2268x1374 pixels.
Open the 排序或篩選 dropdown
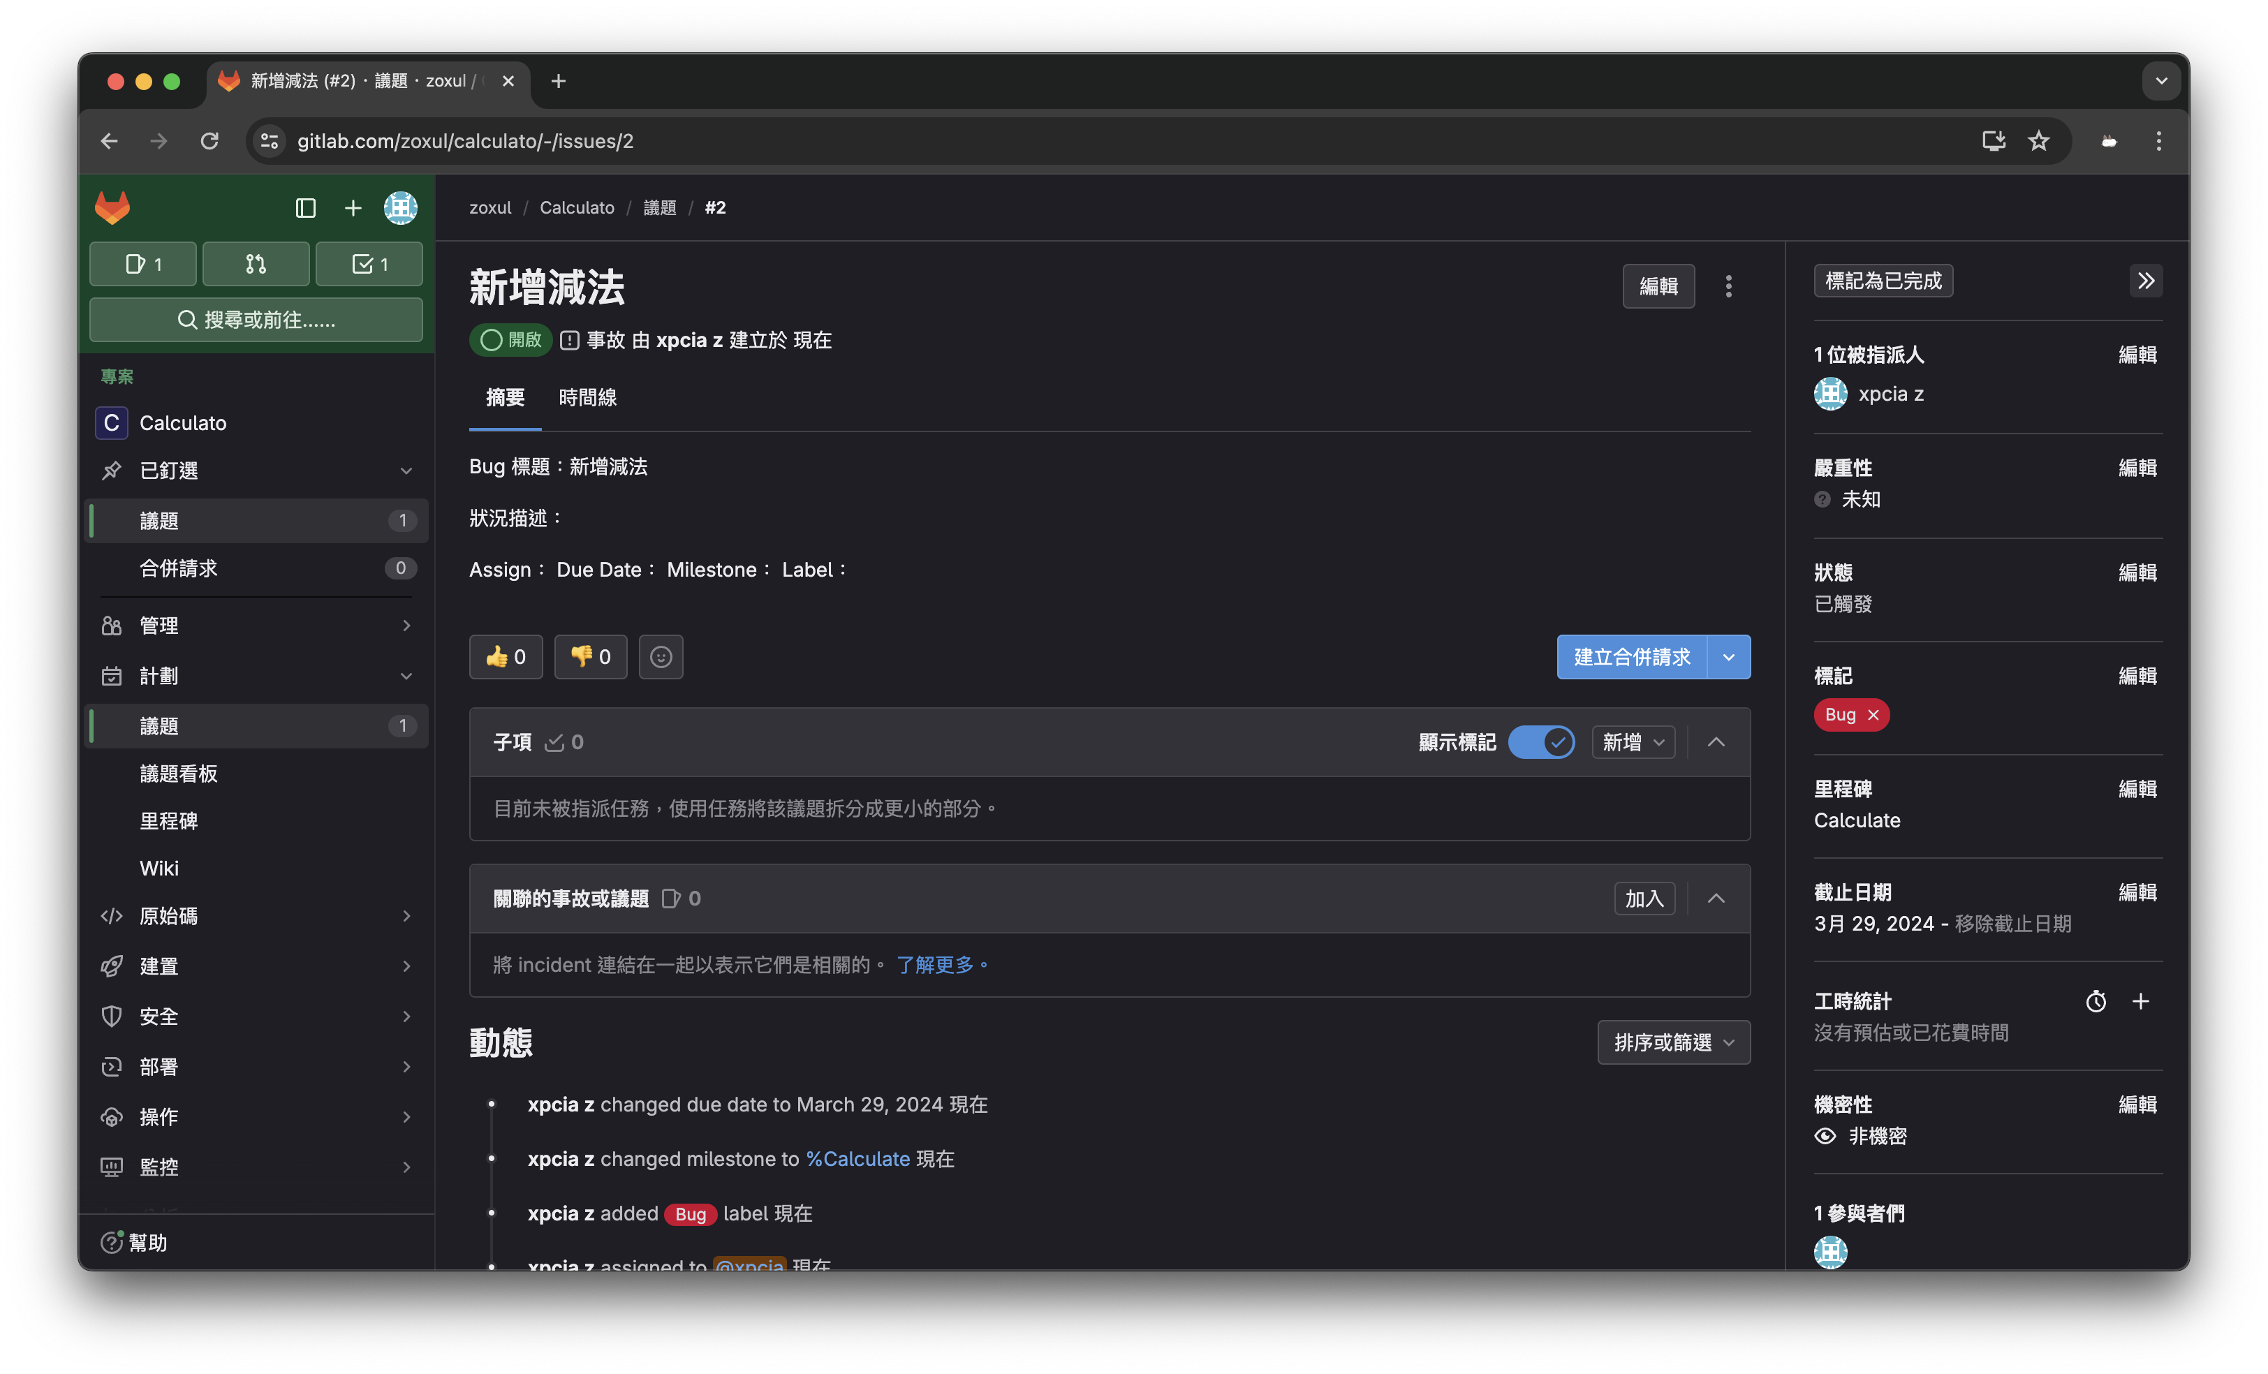pyautogui.click(x=1673, y=1042)
